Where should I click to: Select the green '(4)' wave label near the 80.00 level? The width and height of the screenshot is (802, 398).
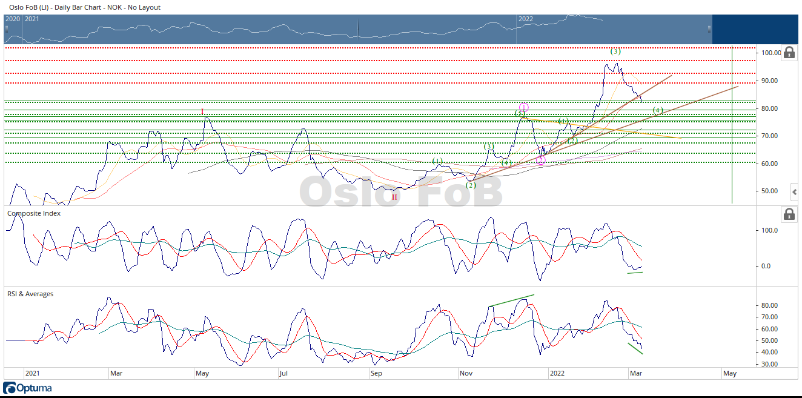pos(658,110)
